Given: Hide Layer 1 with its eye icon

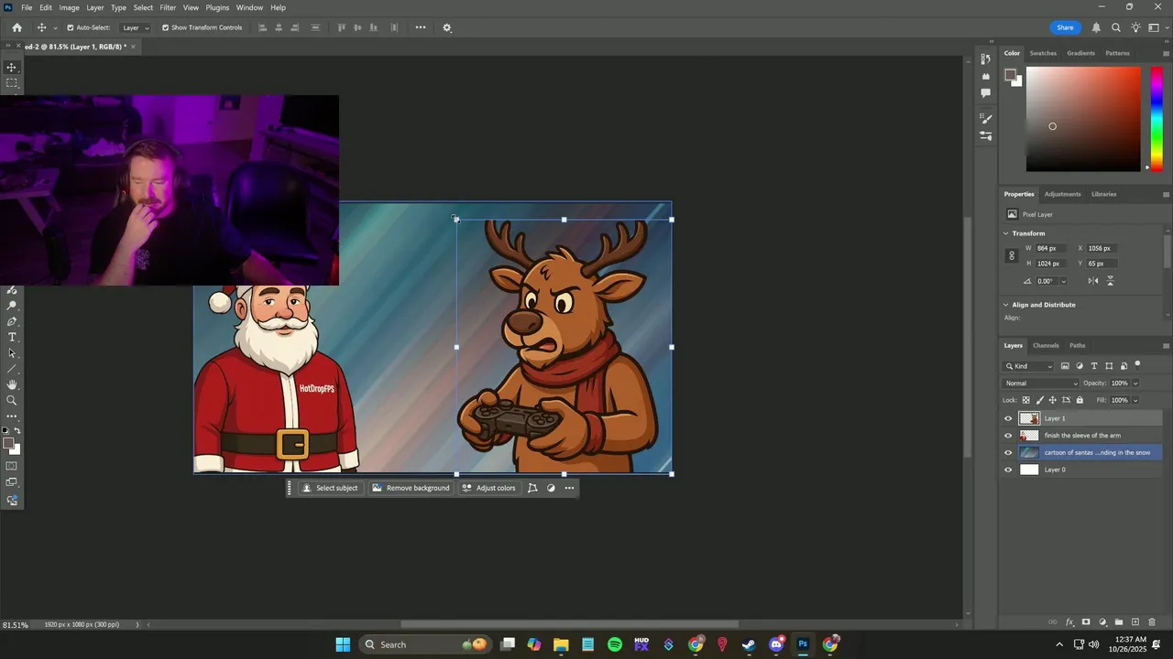Looking at the screenshot, I should click(1009, 418).
